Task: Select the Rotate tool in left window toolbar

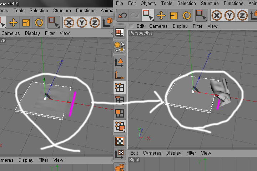Action: coord(39,22)
